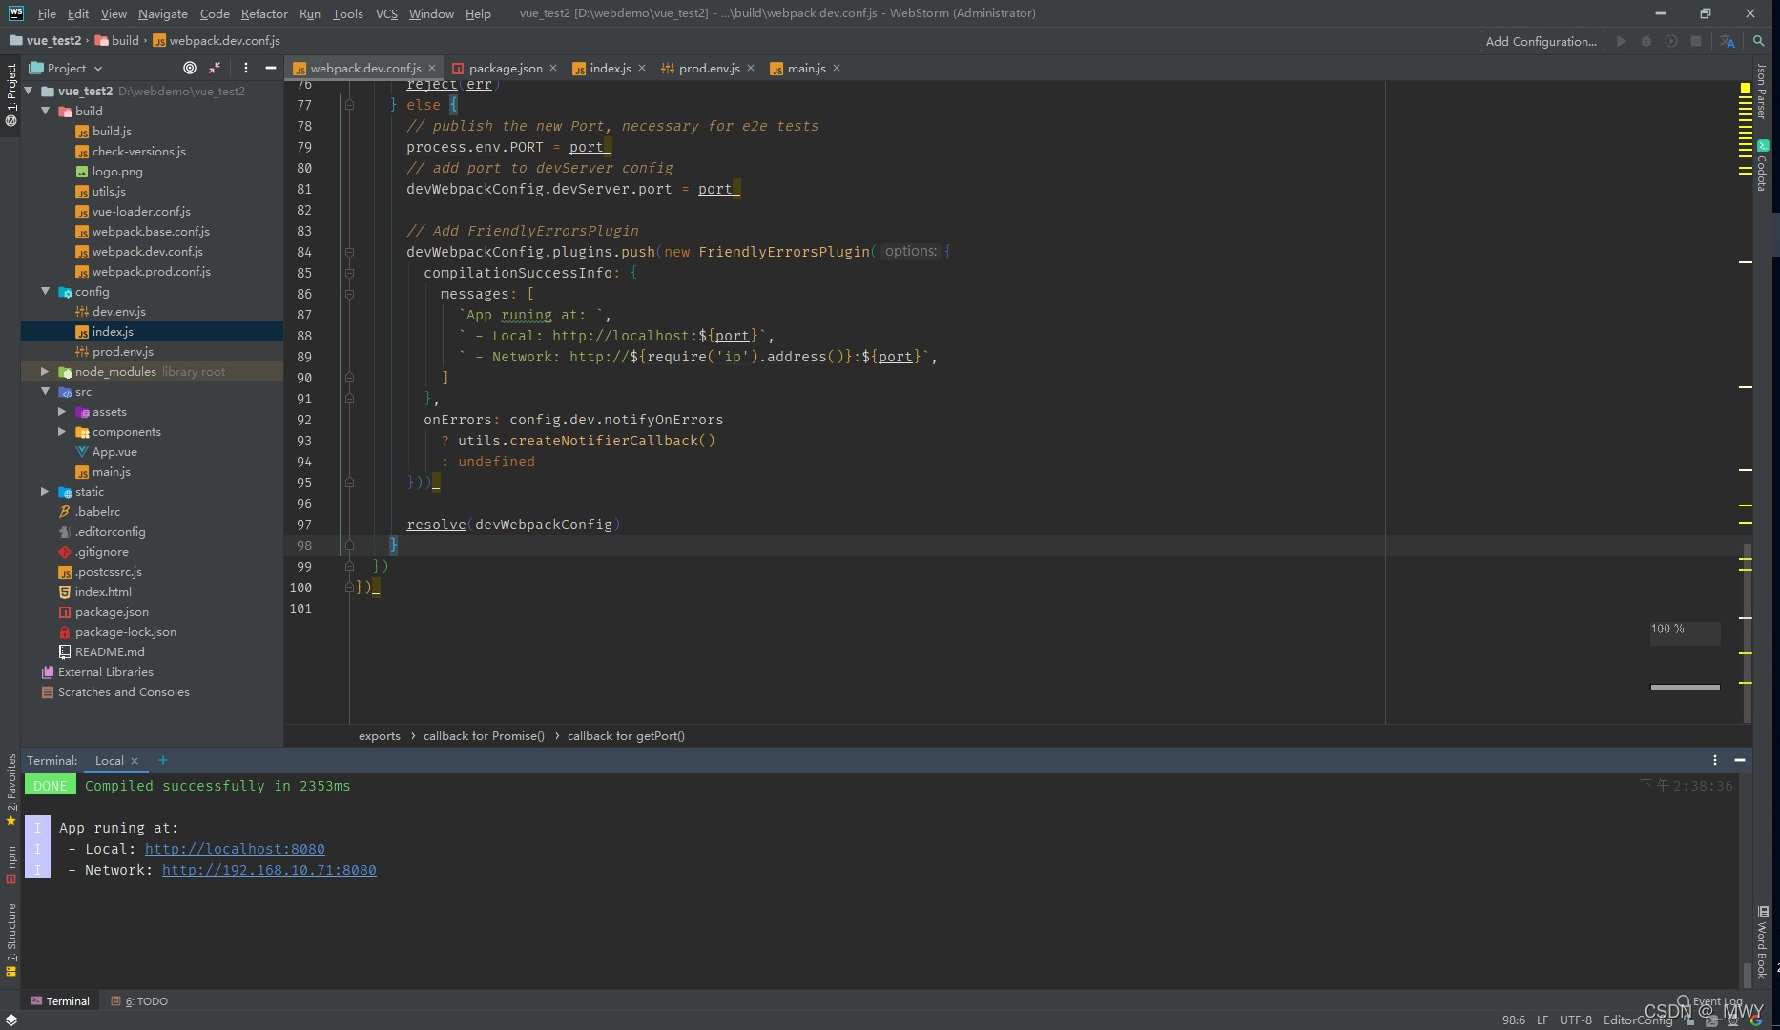Click the Add Configuration button
Viewport: 1780px width, 1030px height.
point(1541,41)
